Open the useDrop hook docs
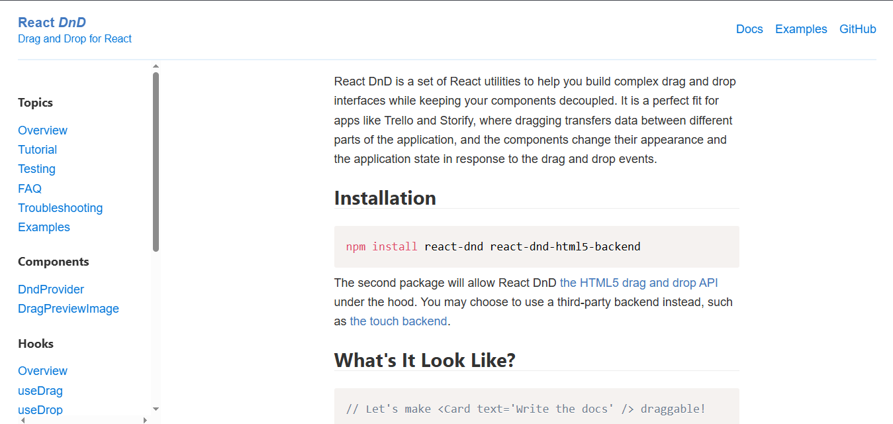The height and width of the screenshot is (424, 893). pyautogui.click(x=40, y=410)
